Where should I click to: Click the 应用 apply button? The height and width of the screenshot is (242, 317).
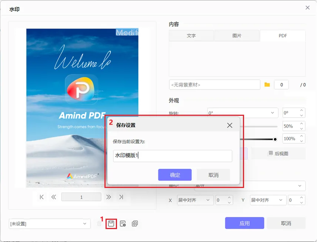pyautogui.click(x=245, y=223)
